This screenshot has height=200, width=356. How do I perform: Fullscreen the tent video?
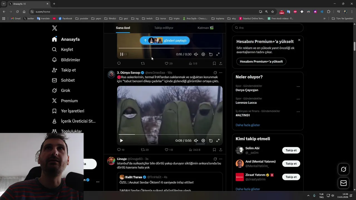[218, 141]
